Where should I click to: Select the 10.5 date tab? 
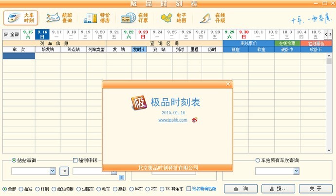316,34
